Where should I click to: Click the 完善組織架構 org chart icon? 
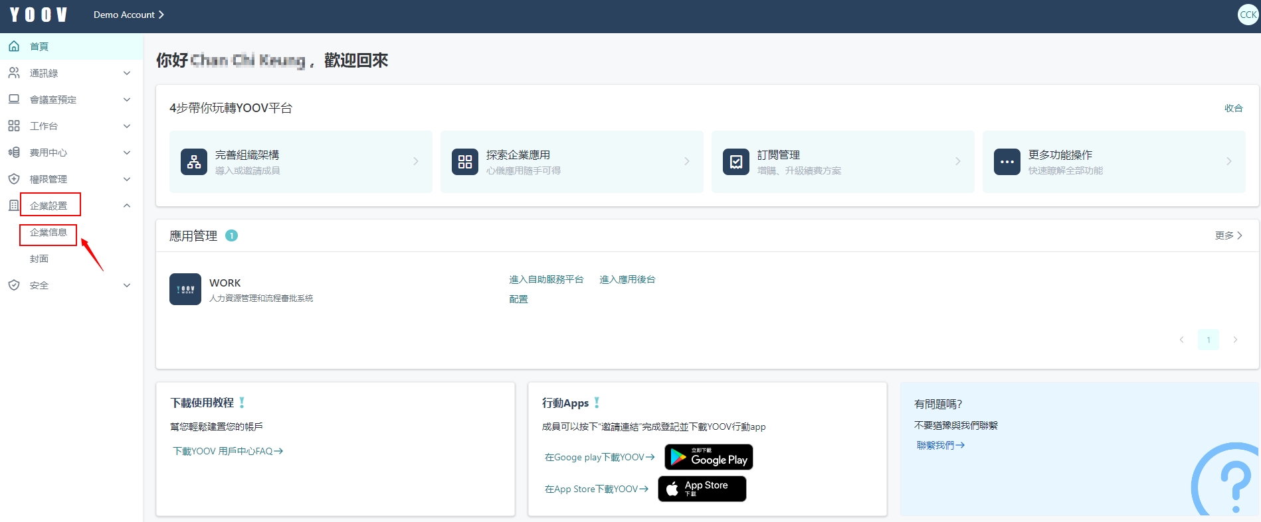(x=194, y=162)
